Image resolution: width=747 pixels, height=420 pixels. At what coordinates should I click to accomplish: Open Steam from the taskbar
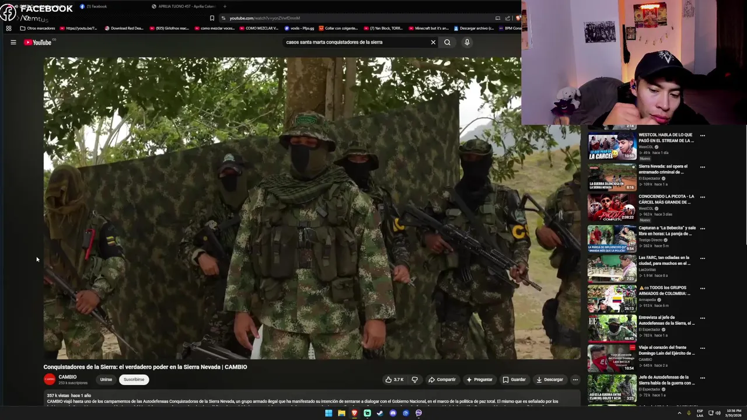click(x=380, y=413)
